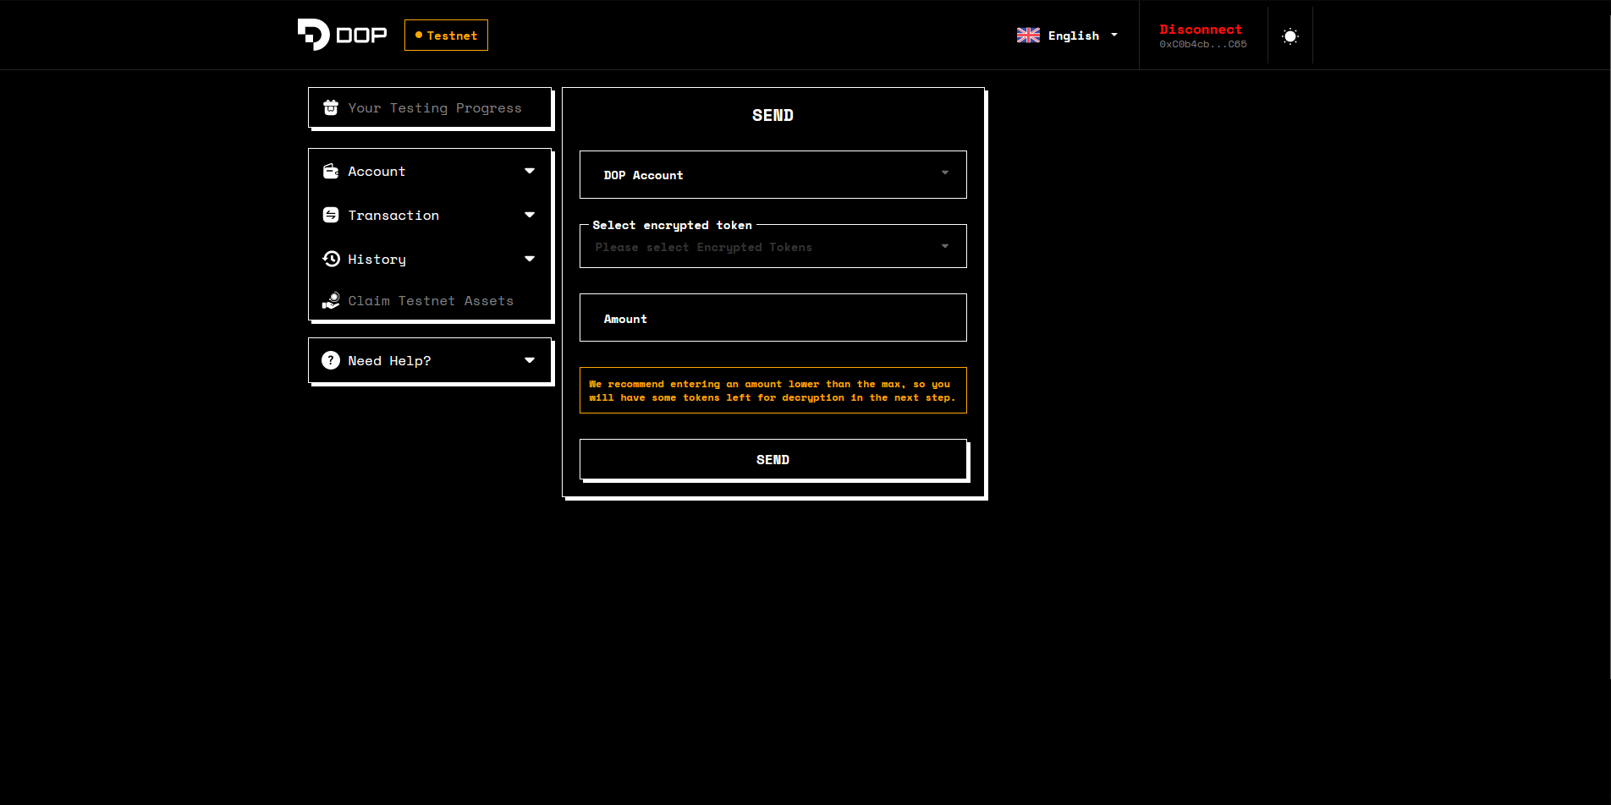This screenshot has height=805, width=1611.
Task: Click the Account wallet icon
Action: (331, 171)
